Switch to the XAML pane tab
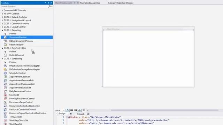Screen dimensions: 223x125 (80, 114)
